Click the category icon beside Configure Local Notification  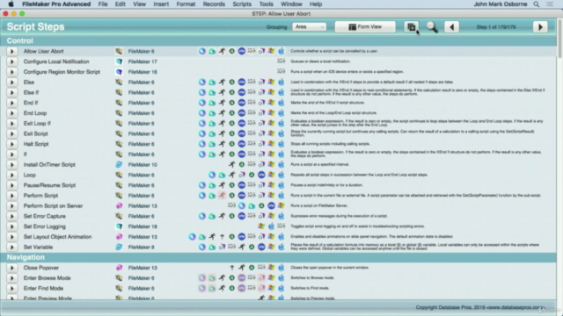tap(119, 61)
